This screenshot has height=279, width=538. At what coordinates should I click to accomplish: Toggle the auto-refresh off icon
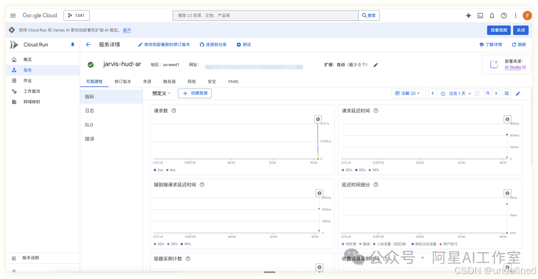507,93
